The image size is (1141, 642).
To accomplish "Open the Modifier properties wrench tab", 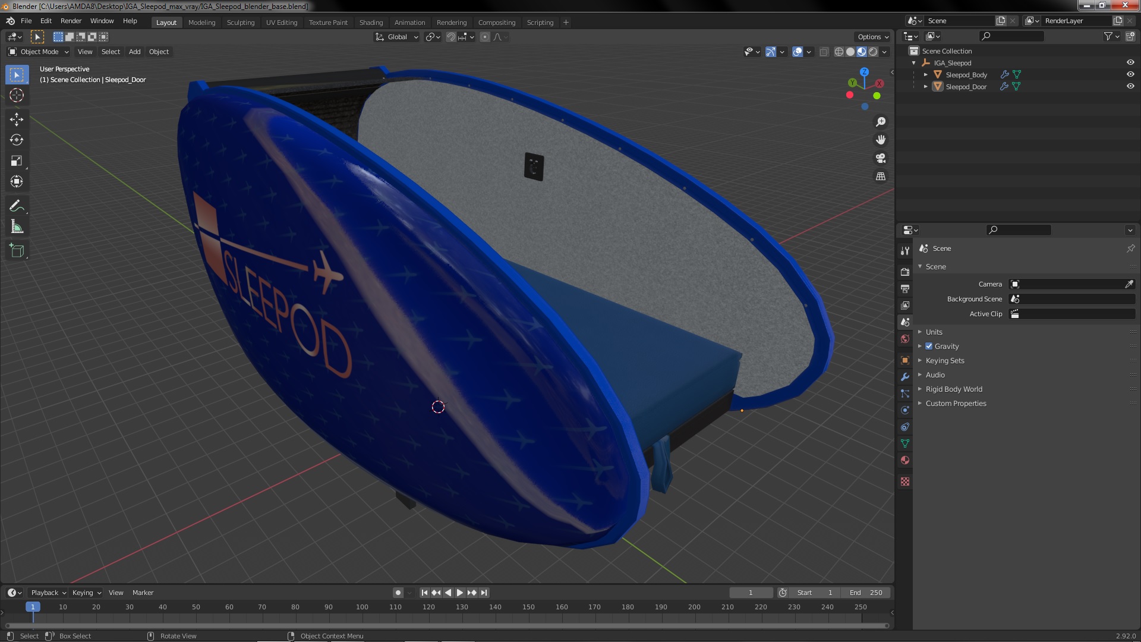I will 905,377.
